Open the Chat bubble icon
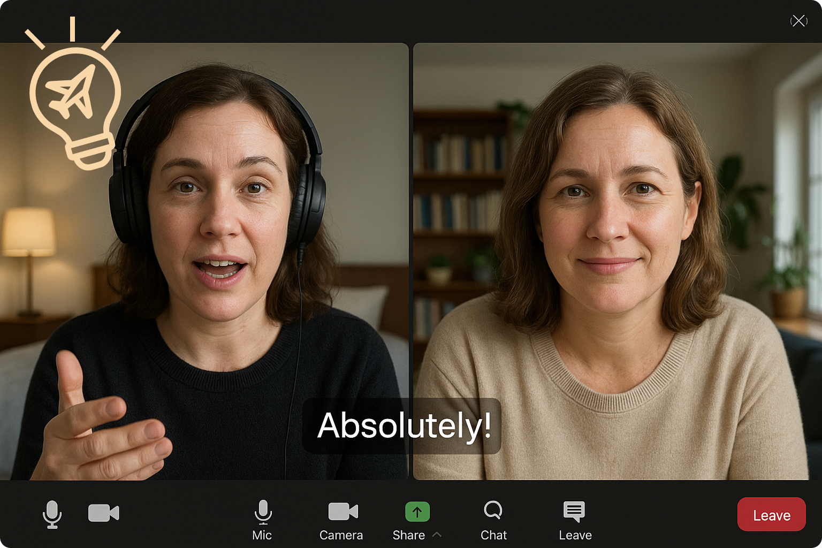Viewport: 822px width, 548px height. [493, 511]
